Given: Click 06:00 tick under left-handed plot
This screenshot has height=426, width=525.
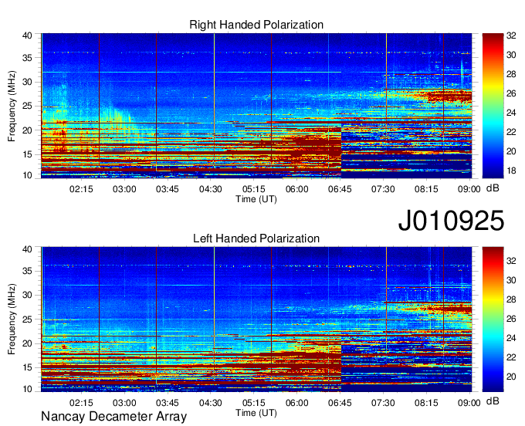Looking at the screenshot, I should point(297,402).
